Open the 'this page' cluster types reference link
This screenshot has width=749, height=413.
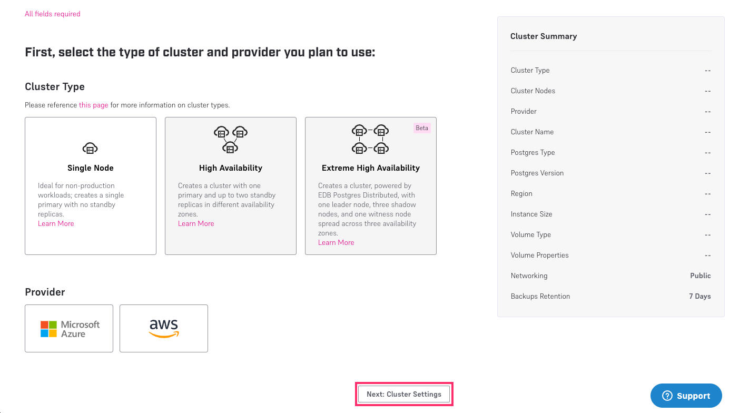point(93,105)
